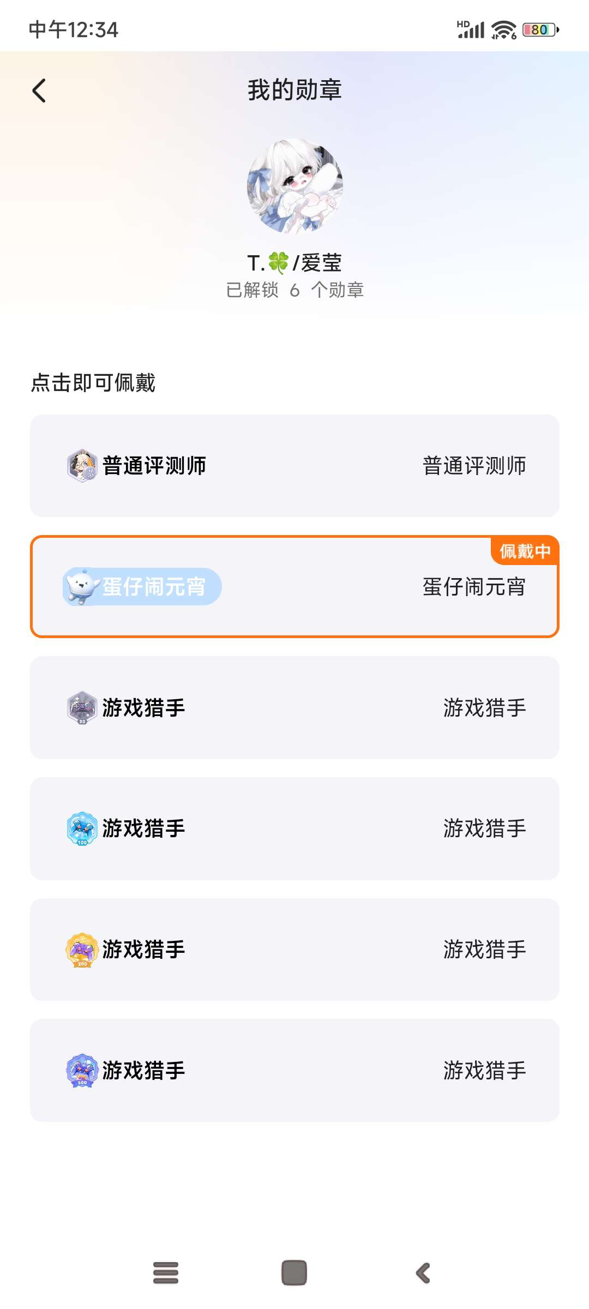Tap the orange 佩戴中 tag

click(525, 551)
